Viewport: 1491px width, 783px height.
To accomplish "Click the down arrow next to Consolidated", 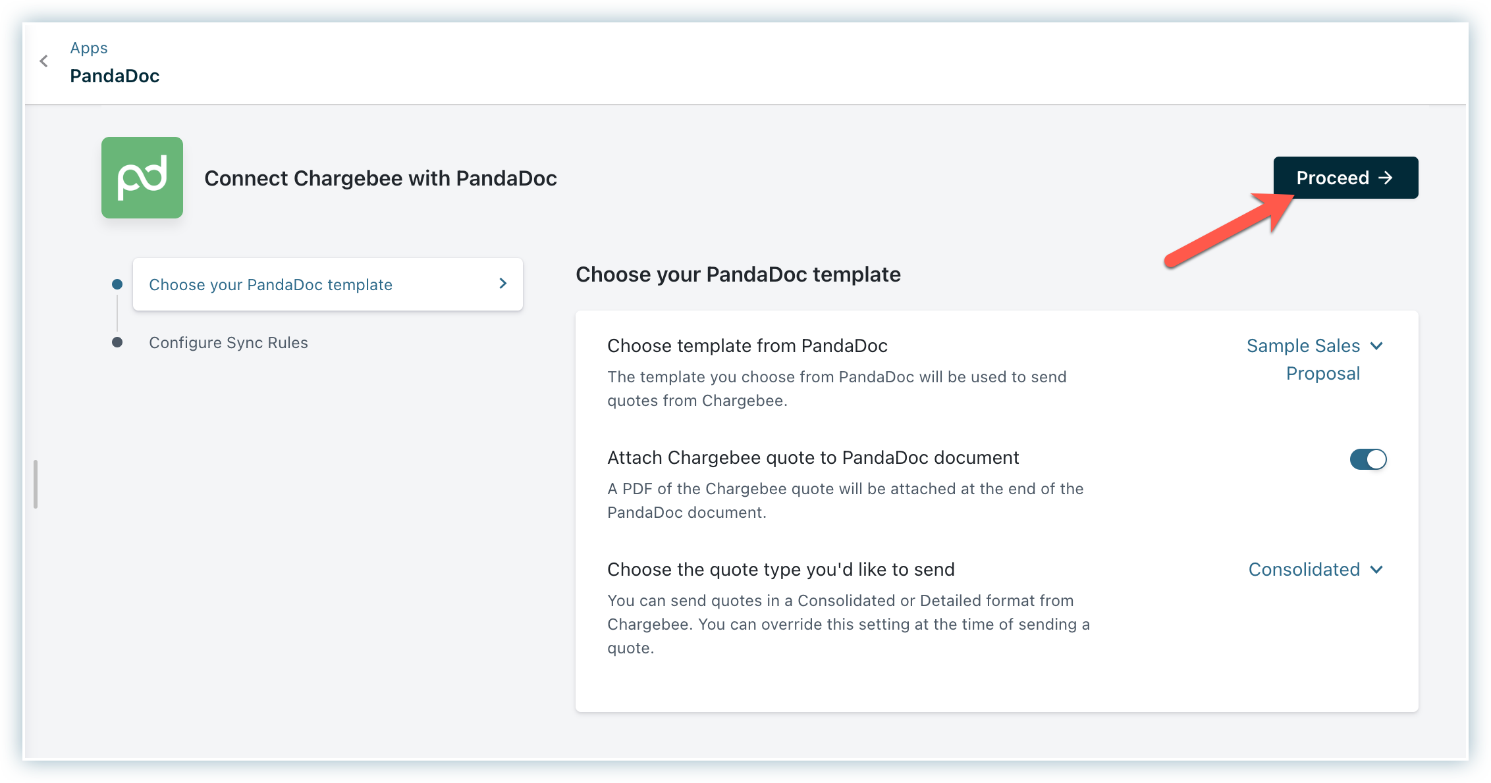I will [x=1376, y=570].
